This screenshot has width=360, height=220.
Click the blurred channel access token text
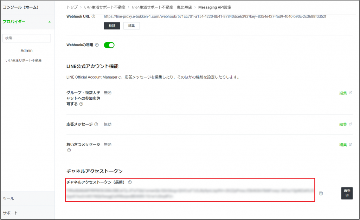pyautogui.click(x=190, y=193)
